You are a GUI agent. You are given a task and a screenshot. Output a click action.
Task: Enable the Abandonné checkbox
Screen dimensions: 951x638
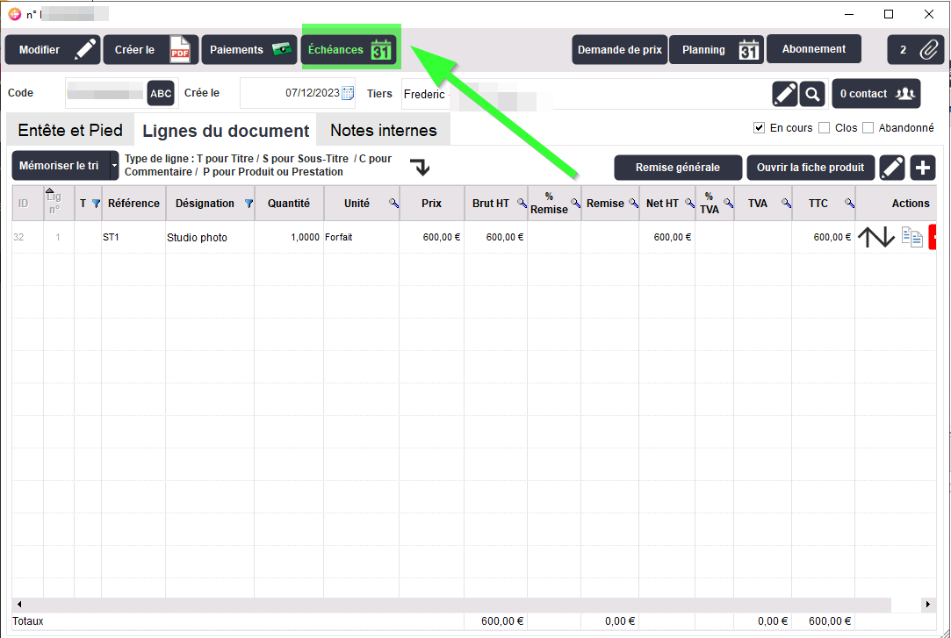868,128
